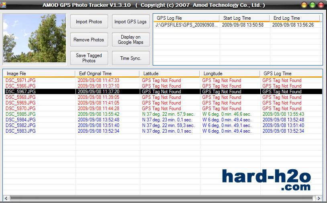Click the red close window button
The width and height of the screenshot is (327, 203).
click(x=321, y=5)
